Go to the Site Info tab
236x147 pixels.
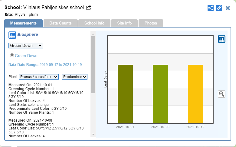coord(124,23)
